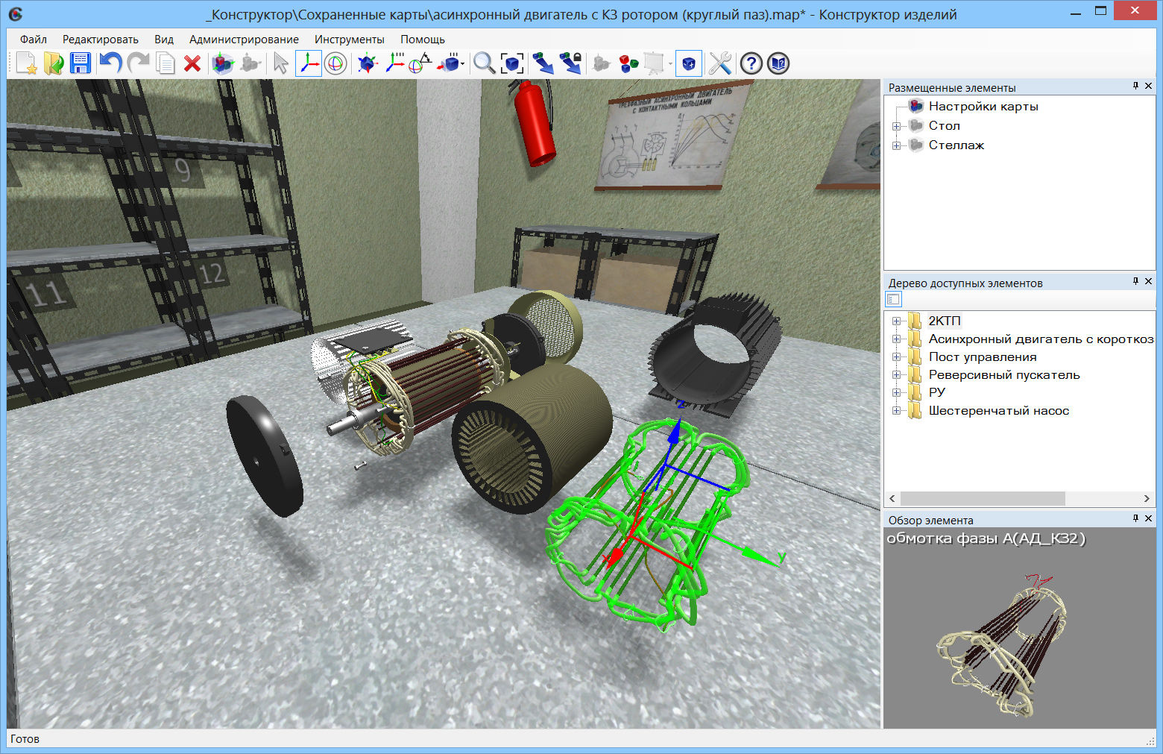This screenshot has height=754, width=1163.
Task: Select the Пост управления folder
Action: [x=982, y=357]
